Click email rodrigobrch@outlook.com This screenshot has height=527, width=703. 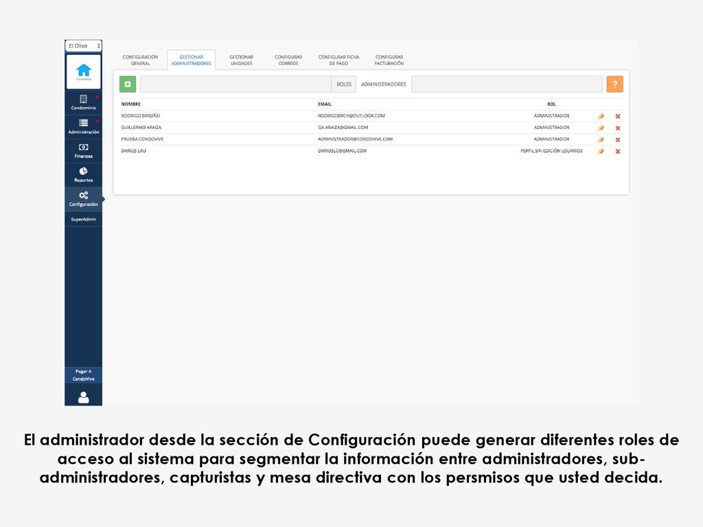351,115
